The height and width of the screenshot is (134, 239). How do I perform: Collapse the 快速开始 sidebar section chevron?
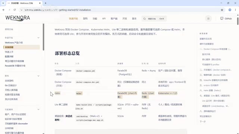tap(38, 38)
